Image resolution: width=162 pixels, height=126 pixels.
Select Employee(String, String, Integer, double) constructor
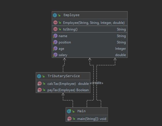click(x=94, y=23)
